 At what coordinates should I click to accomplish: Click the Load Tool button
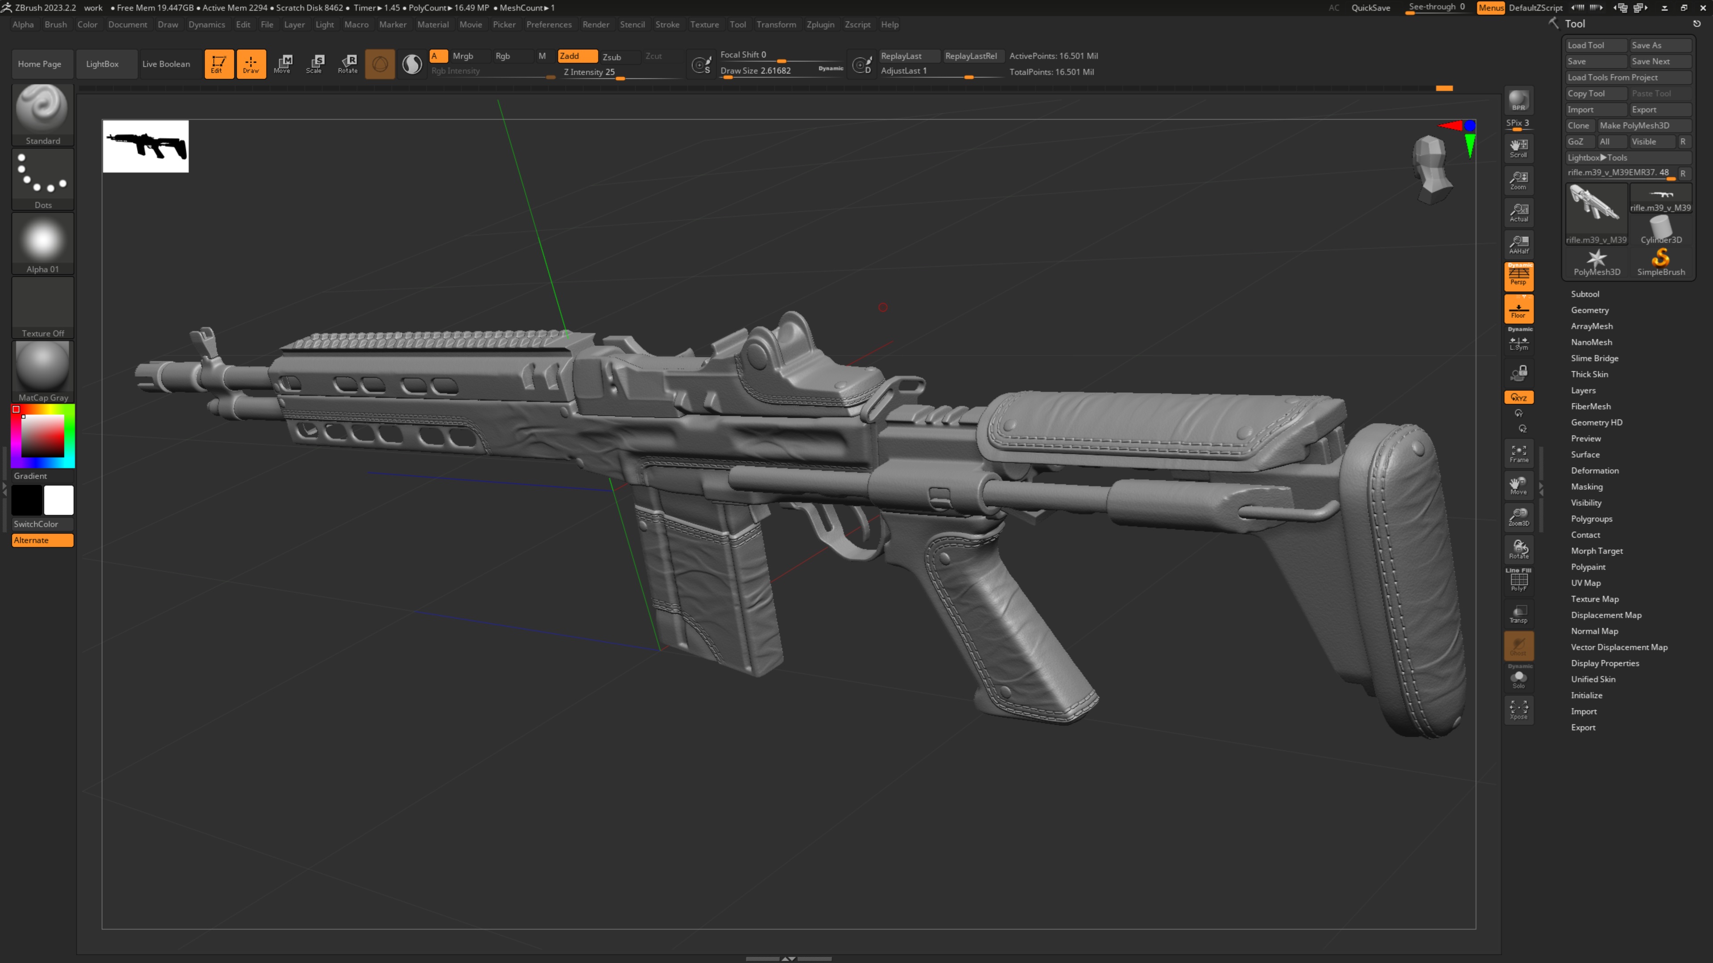[1596, 45]
